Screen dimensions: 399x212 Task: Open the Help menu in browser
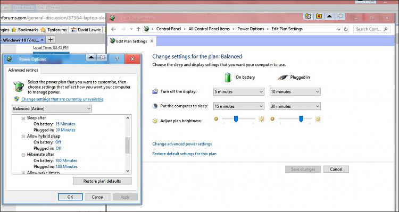[55, 7]
